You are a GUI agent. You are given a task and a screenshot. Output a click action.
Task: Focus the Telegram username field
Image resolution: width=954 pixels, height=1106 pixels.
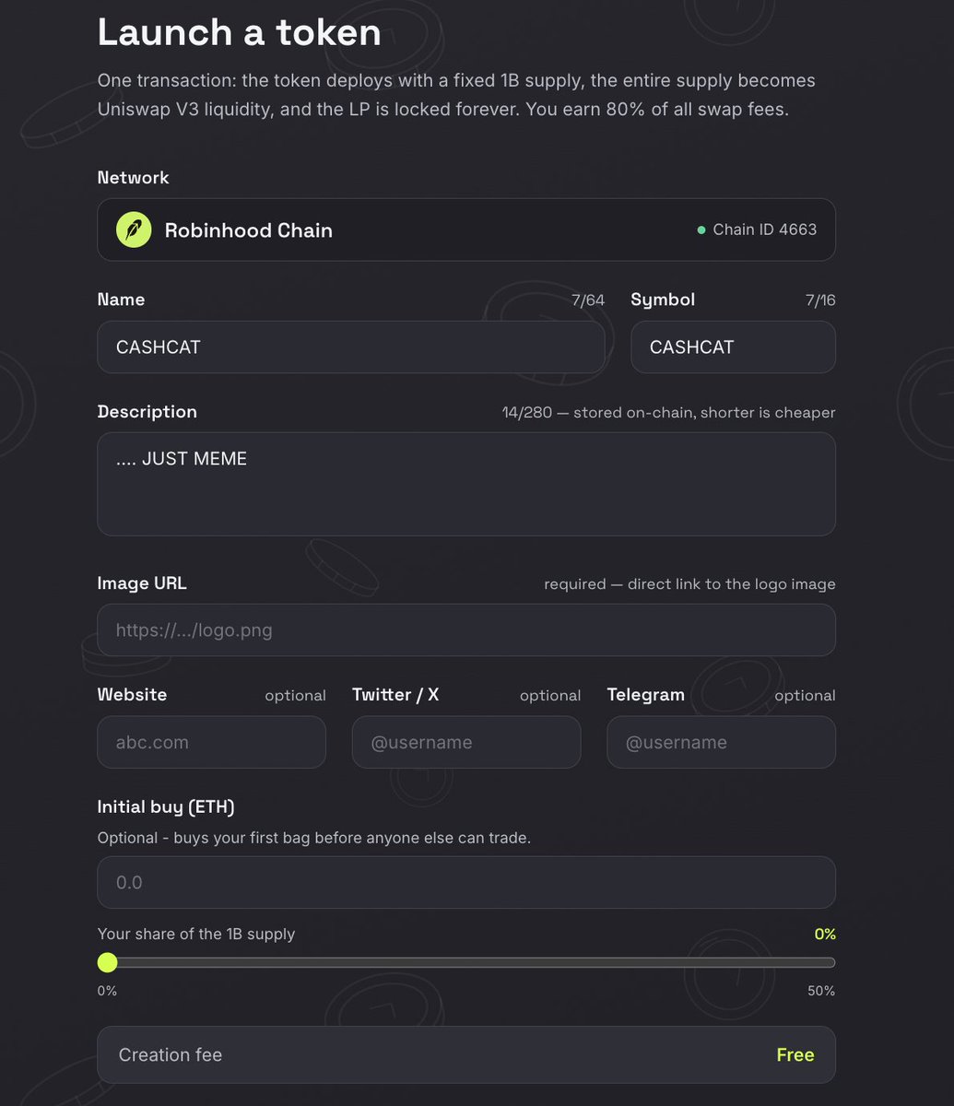coord(722,742)
